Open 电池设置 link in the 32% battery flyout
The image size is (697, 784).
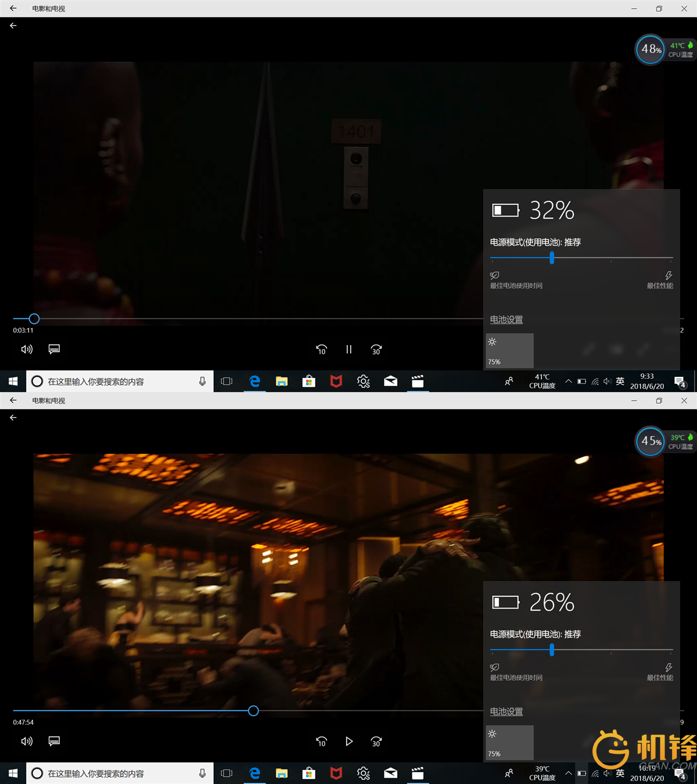point(506,320)
